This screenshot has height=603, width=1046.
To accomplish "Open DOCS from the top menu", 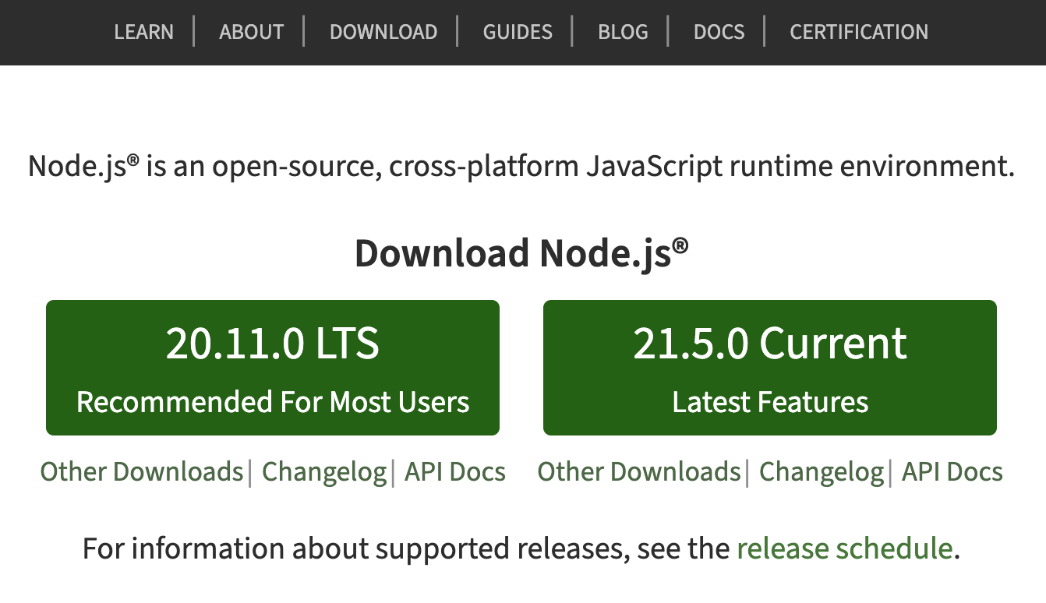I will [719, 32].
